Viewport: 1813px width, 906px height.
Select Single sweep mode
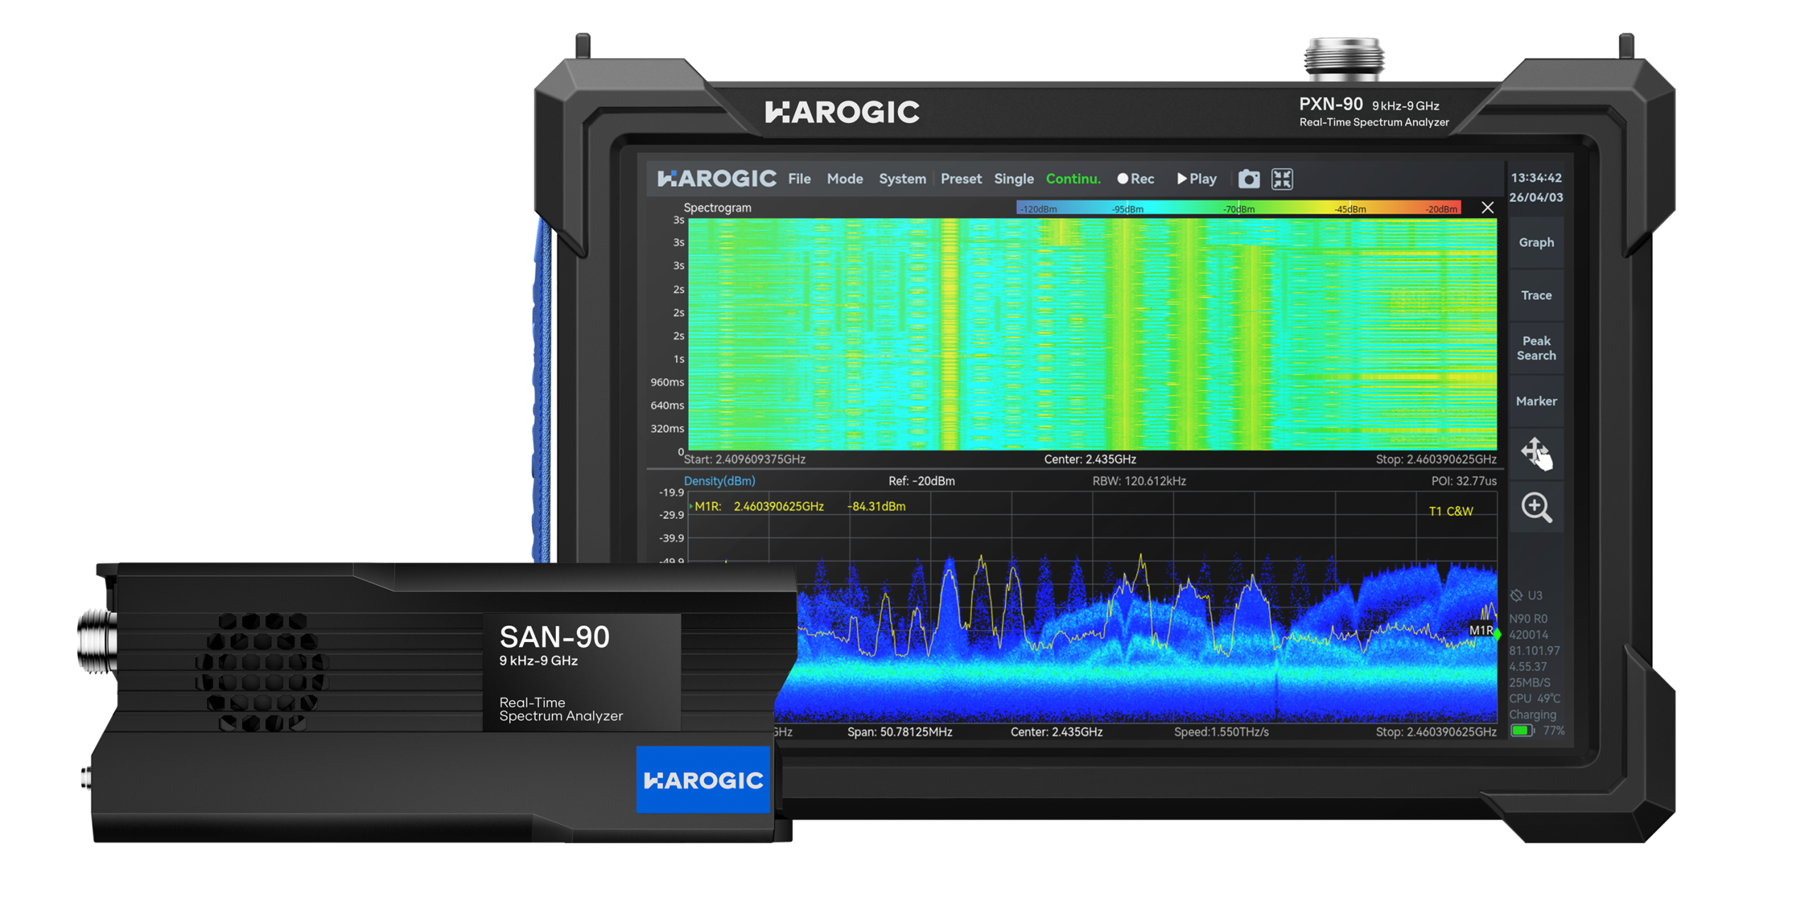point(1013,179)
